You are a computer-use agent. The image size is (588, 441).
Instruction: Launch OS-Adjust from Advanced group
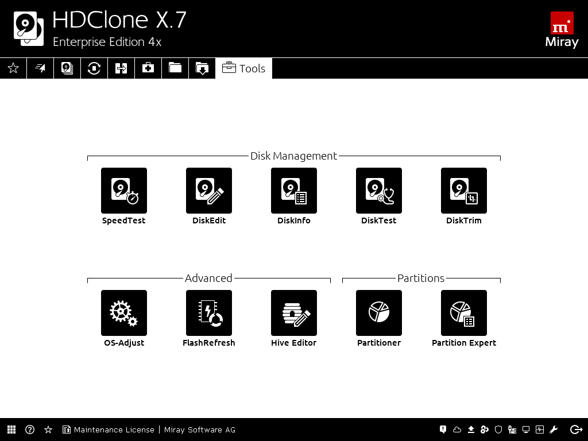(123, 313)
